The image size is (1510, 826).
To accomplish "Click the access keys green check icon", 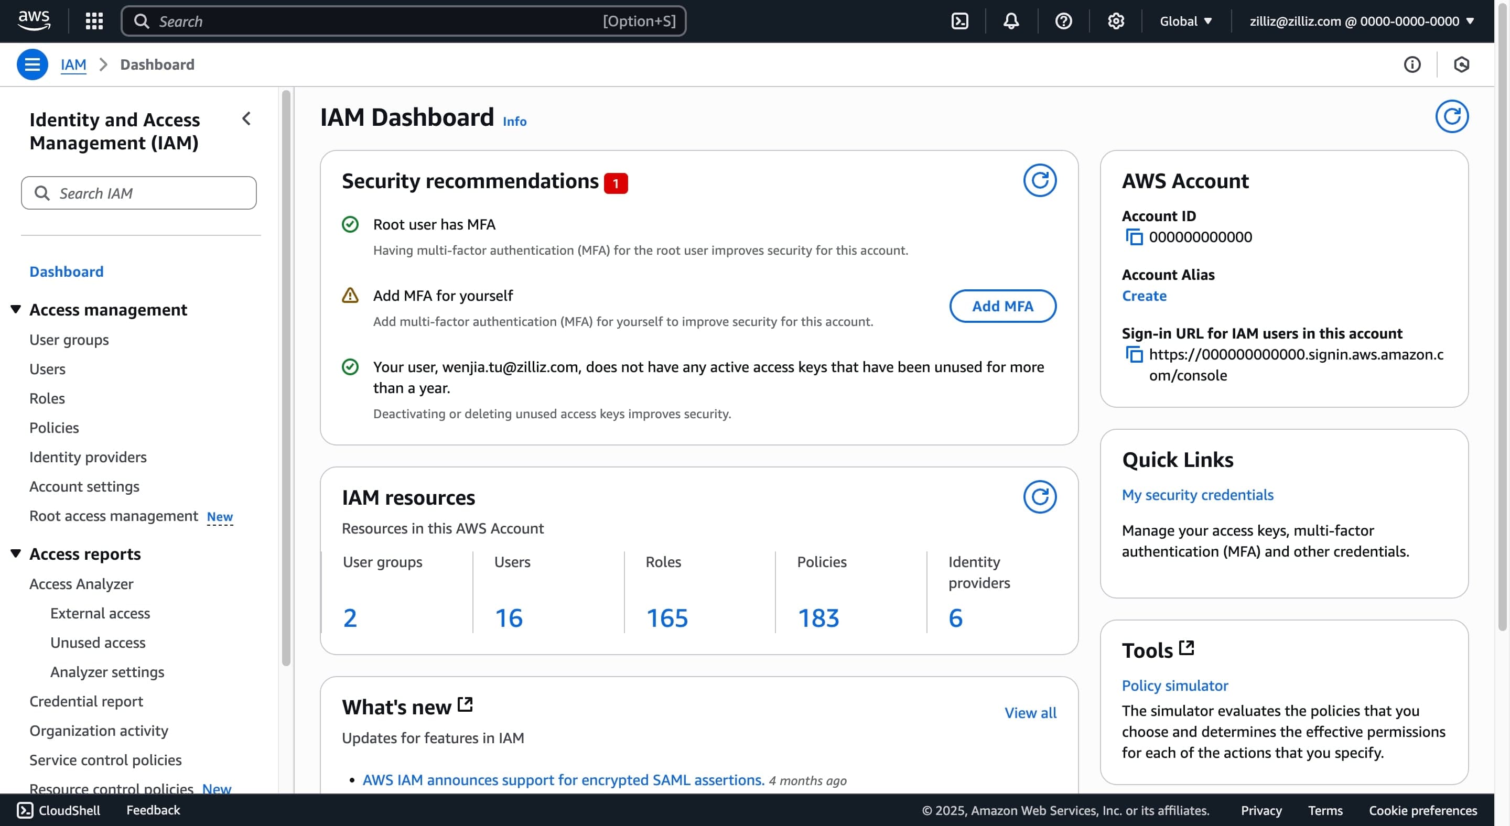I will click(350, 367).
